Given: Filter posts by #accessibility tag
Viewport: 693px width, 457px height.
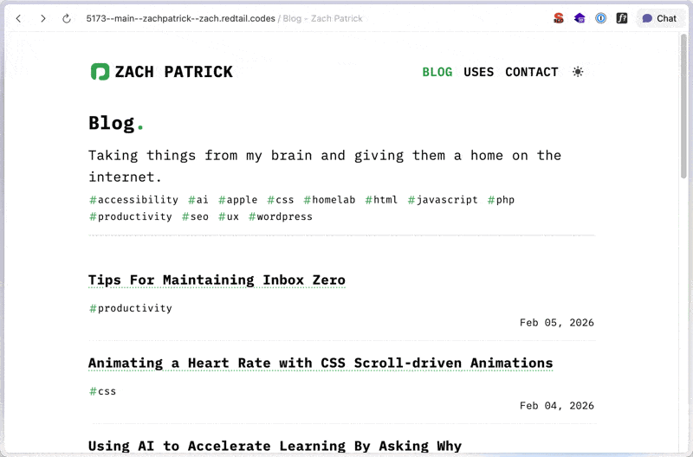Looking at the screenshot, I should click(134, 200).
